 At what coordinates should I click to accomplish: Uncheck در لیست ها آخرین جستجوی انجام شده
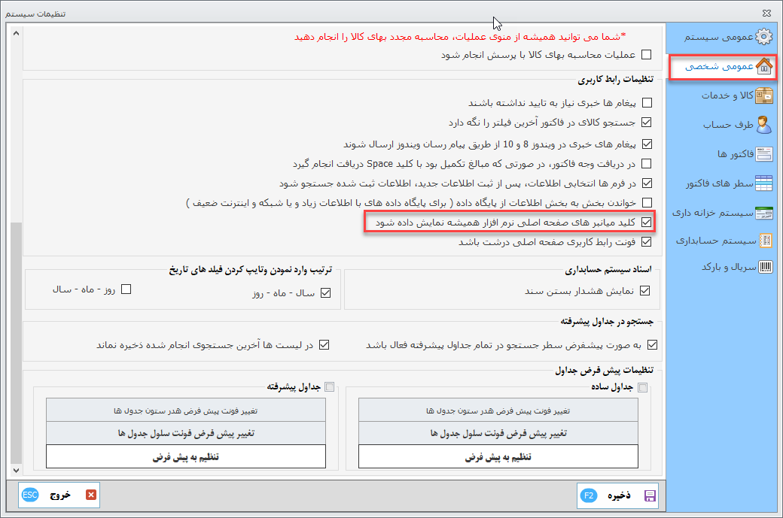[x=324, y=344]
